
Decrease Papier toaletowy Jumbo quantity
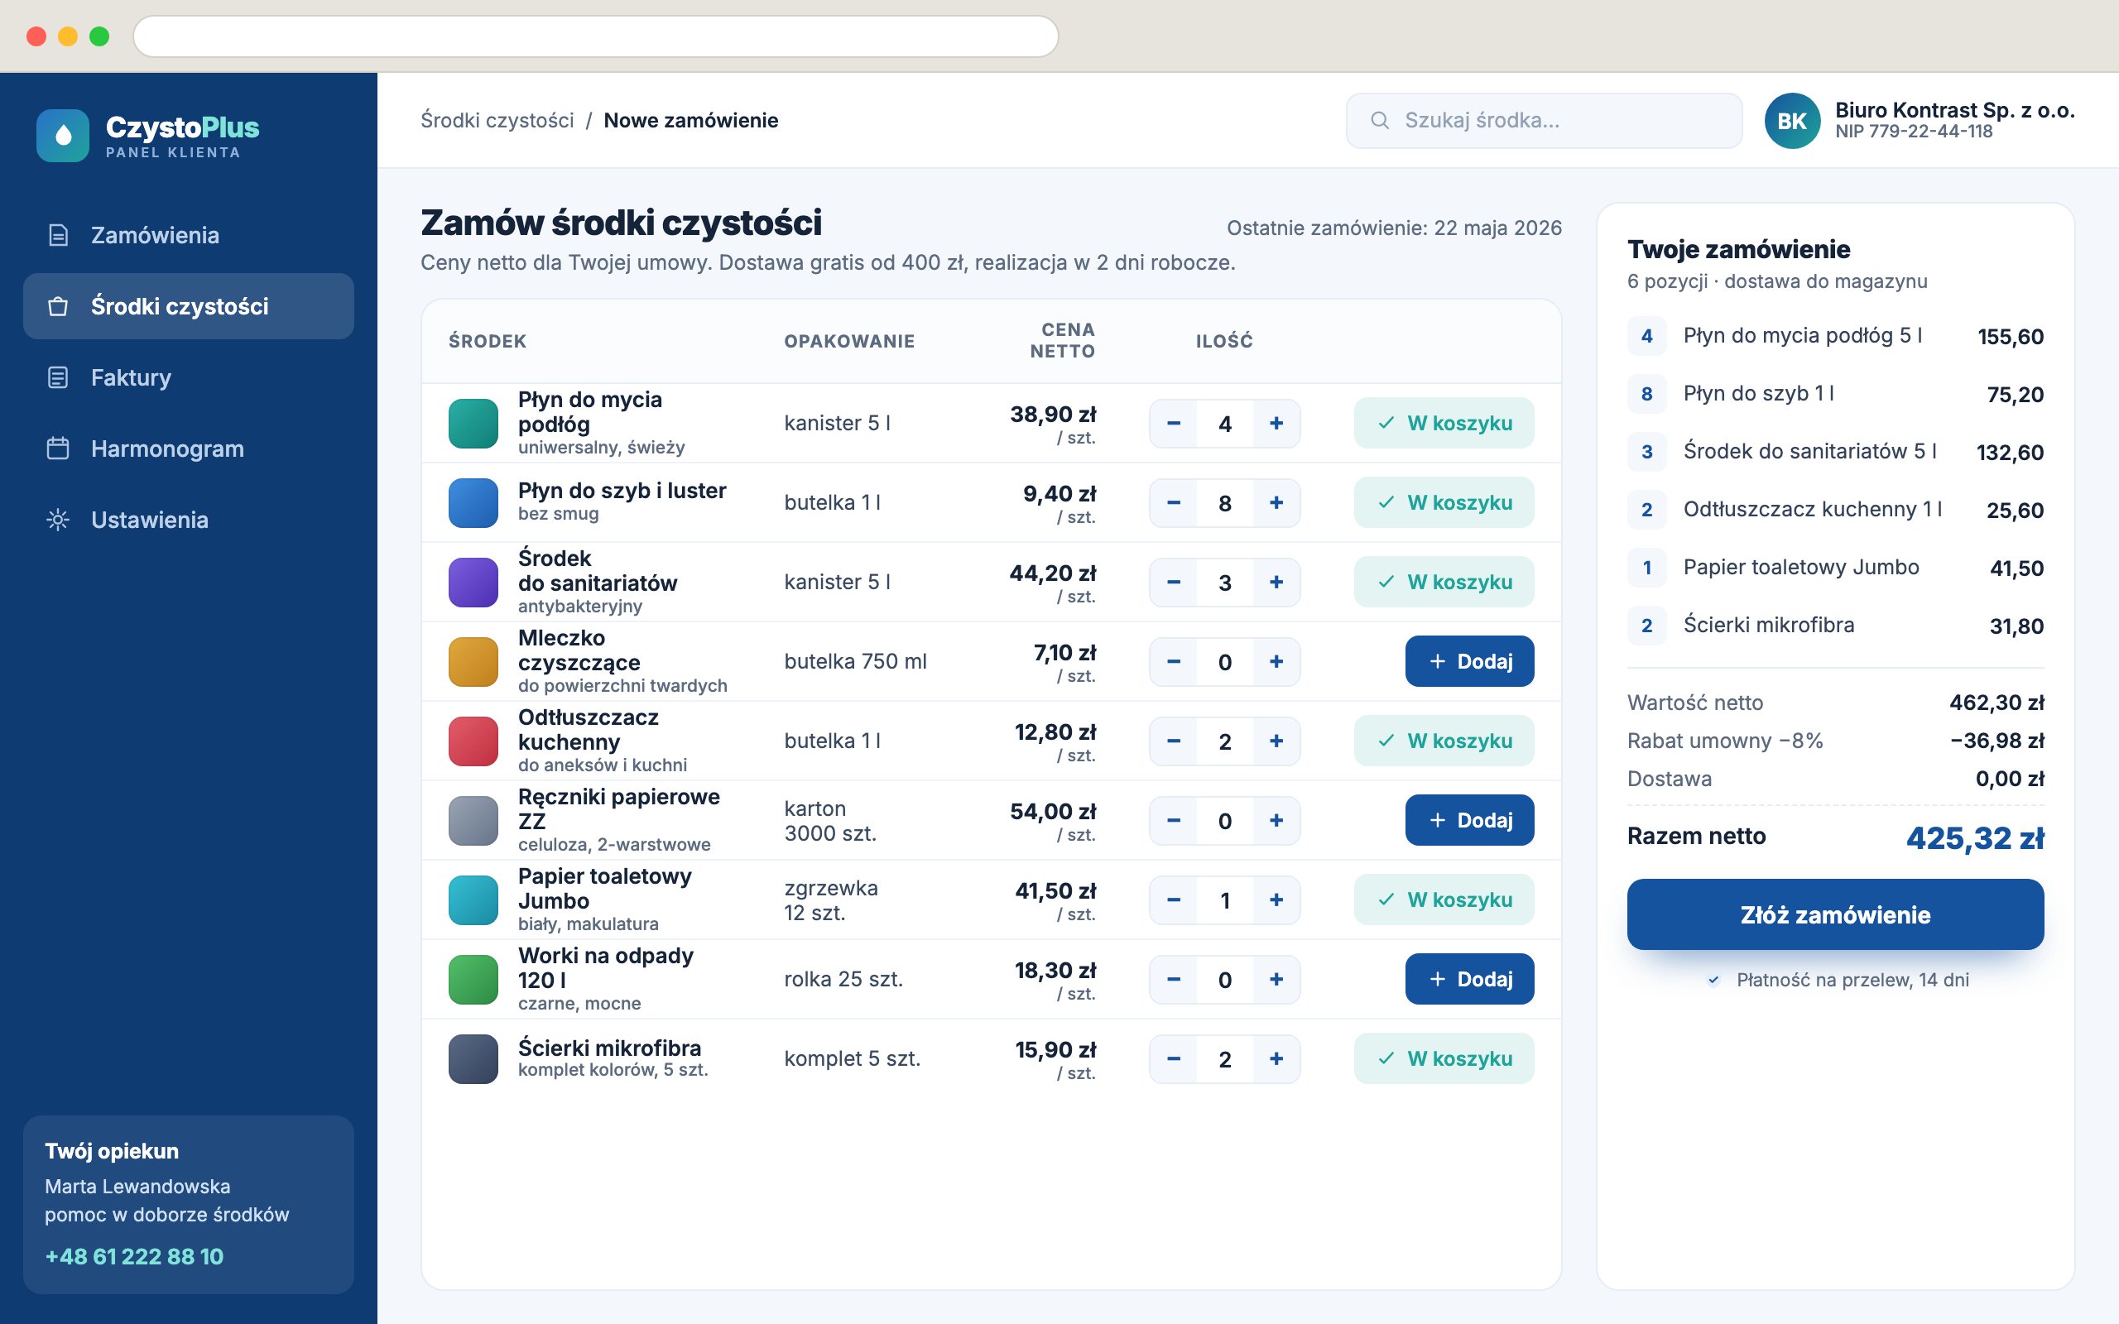tap(1174, 900)
